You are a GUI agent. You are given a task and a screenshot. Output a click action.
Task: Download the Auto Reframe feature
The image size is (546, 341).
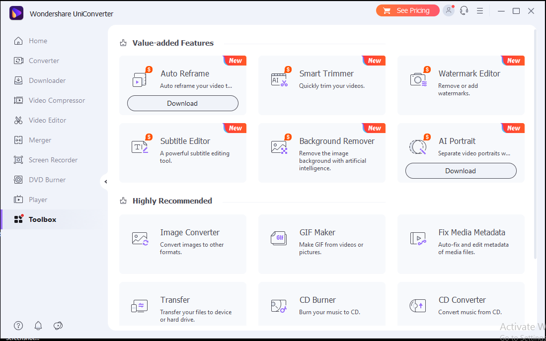click(x=182, y=103)
